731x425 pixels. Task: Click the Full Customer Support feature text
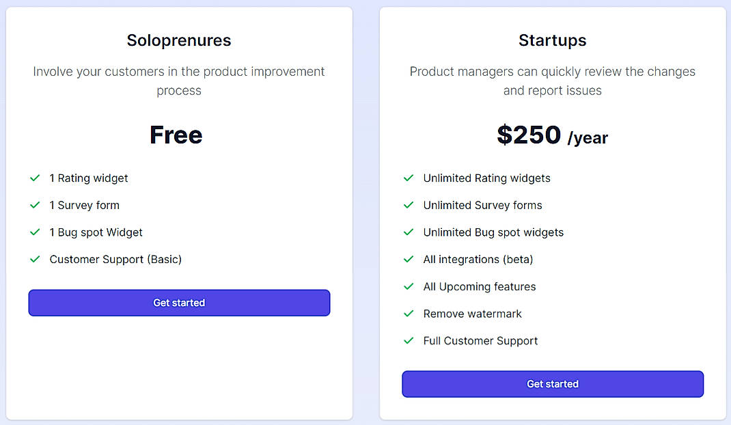[x=480, y=341]
